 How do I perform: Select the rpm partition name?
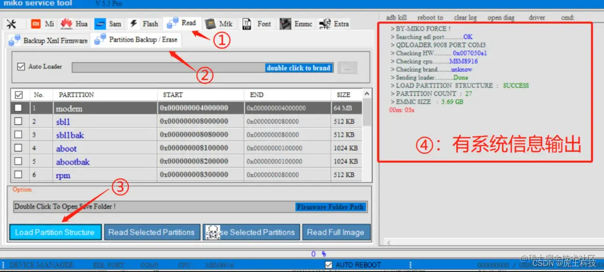coord(63,176)
